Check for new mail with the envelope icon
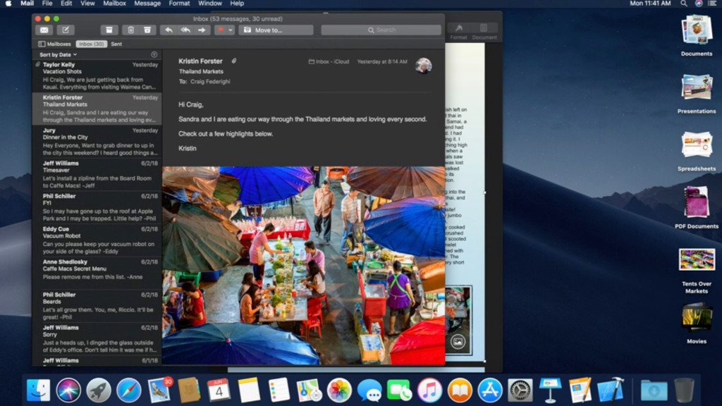 point(44,30)
